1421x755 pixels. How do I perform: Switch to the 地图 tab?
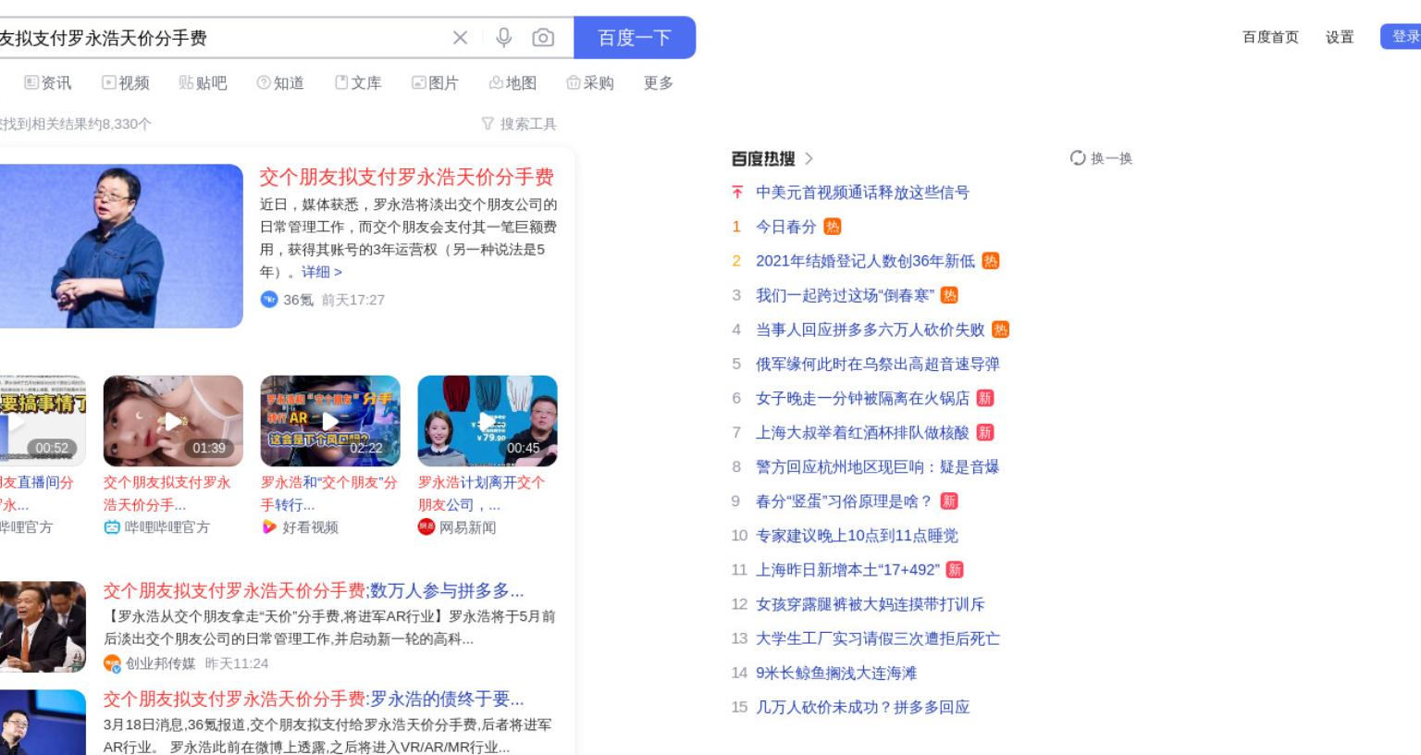pos(513,82)
